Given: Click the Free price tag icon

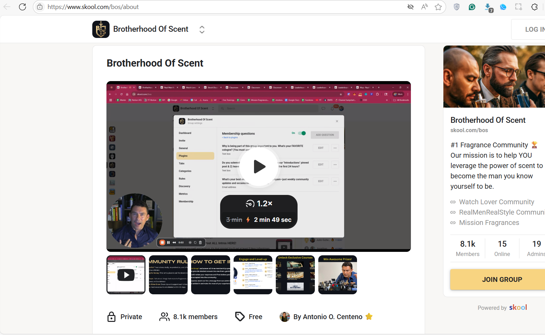Looking at the screenshot, I should (x=240, y=316).
